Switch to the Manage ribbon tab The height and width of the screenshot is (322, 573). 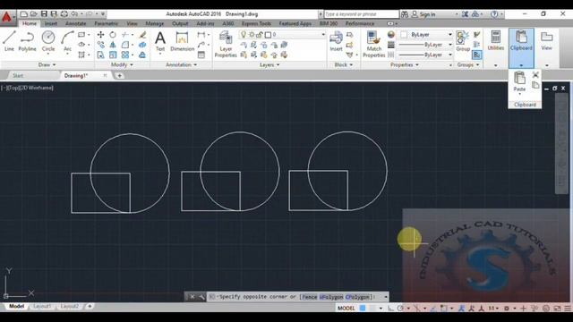click(x=155, y=23)
